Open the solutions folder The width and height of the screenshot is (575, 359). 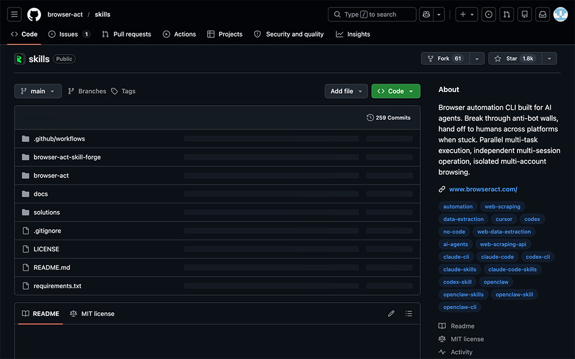click(x=47, y=212)
